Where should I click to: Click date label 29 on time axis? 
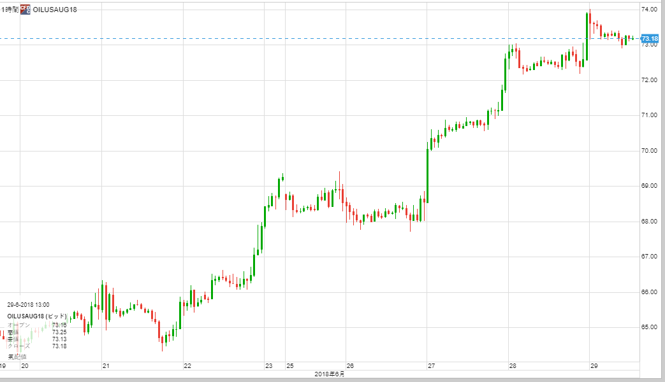point(594,366)
